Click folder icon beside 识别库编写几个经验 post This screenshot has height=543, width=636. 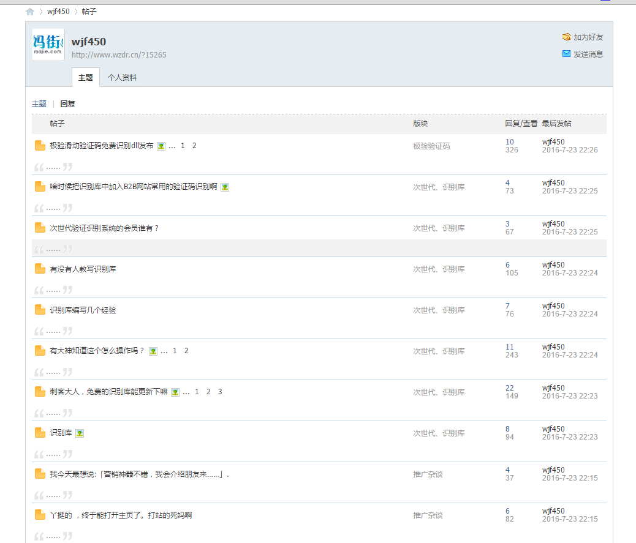coord(40,310)
